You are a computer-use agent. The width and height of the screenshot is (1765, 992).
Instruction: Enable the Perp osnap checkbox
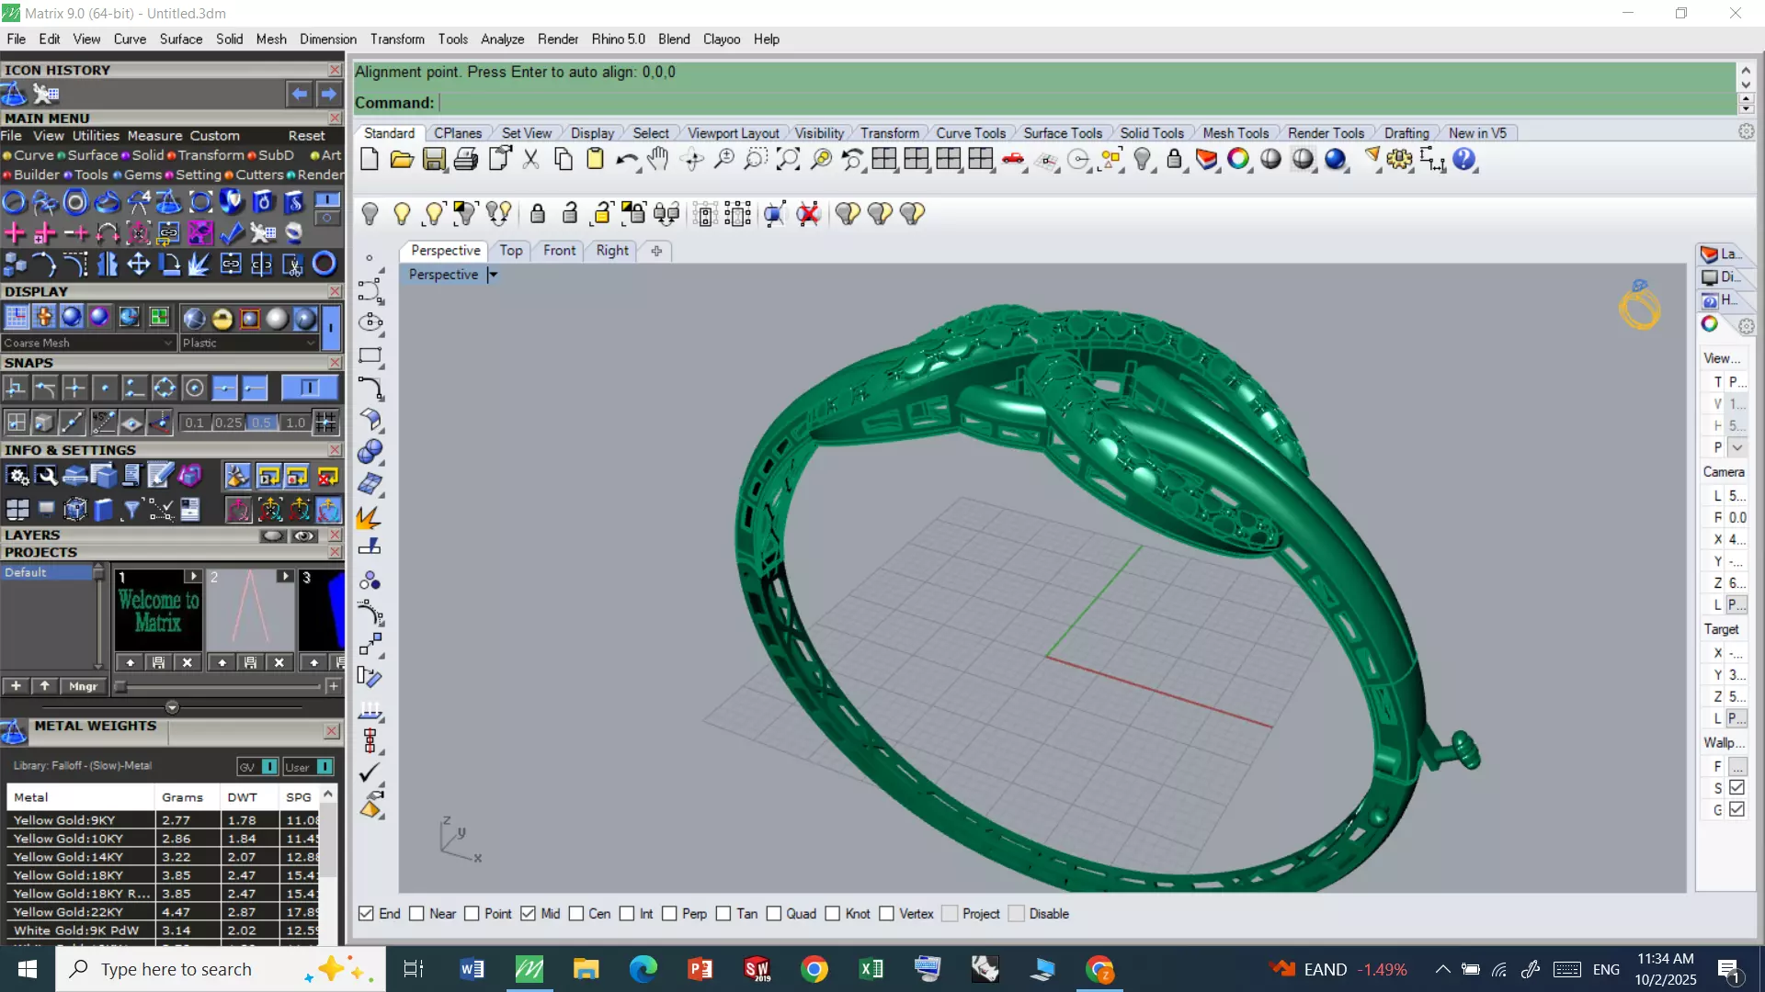click(669, 914)
